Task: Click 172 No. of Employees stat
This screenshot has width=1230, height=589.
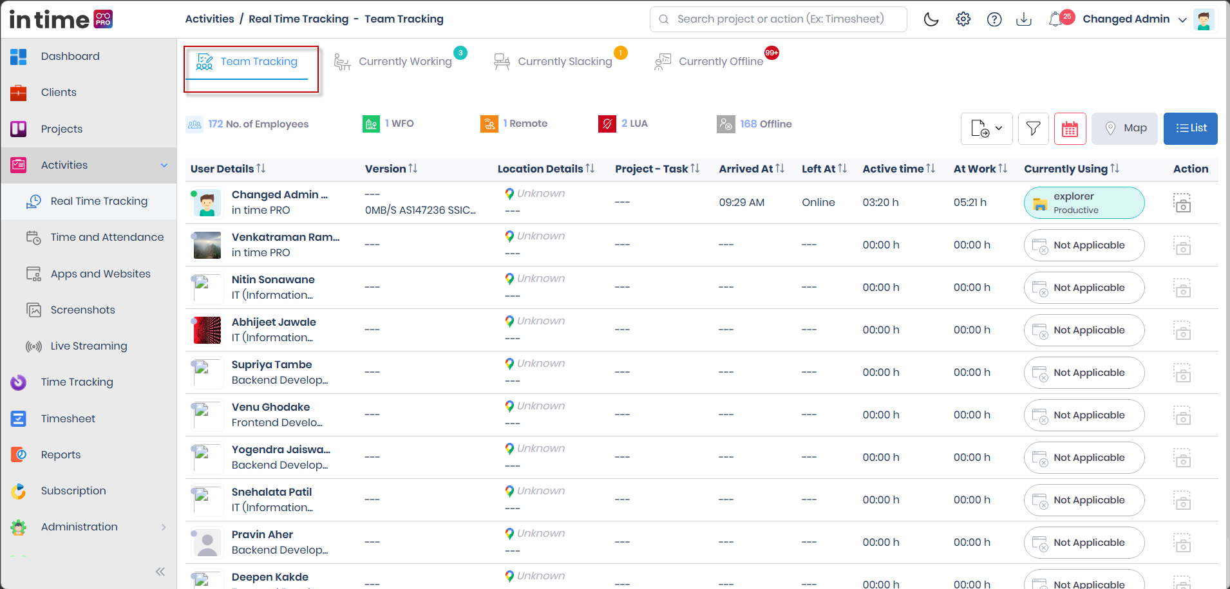Action: [248, 124]
